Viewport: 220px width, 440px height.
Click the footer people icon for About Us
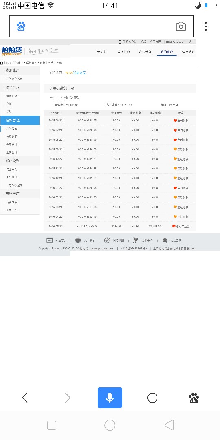click(78, 240)
